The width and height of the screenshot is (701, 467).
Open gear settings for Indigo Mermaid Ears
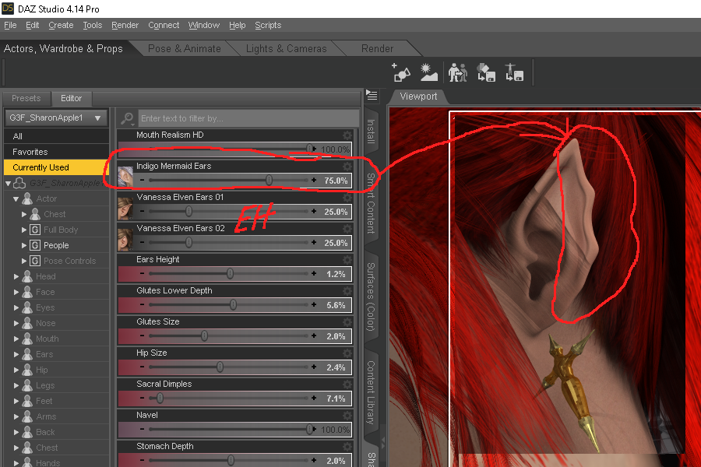pos(347,167)
